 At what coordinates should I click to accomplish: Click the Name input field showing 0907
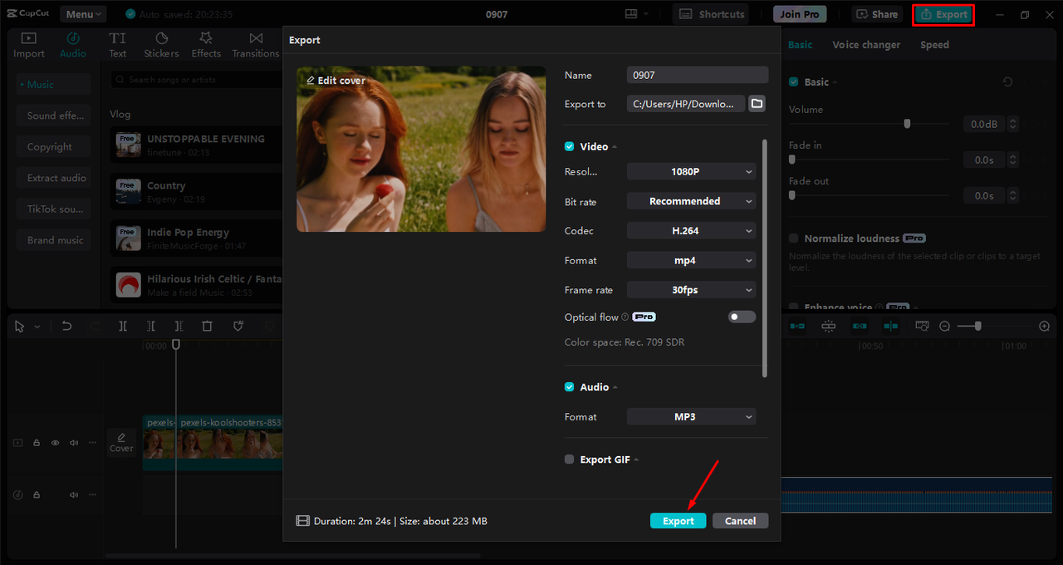[x=698, y=75]
